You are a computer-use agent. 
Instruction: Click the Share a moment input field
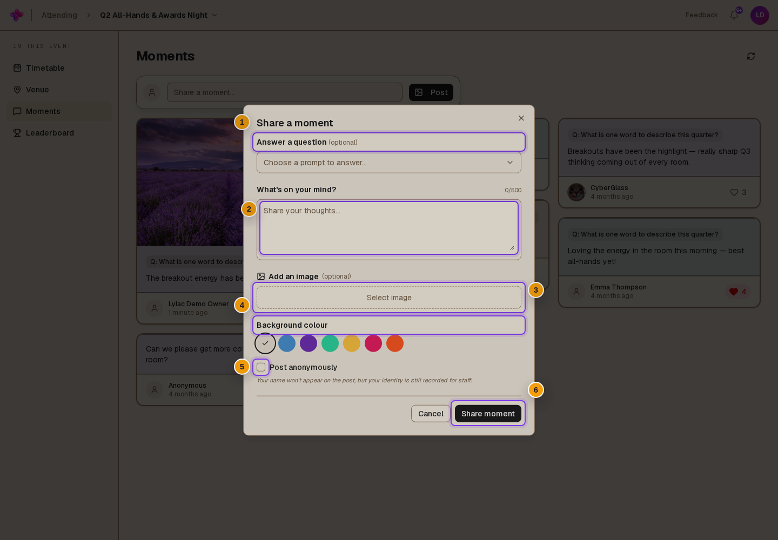[285, 92]
